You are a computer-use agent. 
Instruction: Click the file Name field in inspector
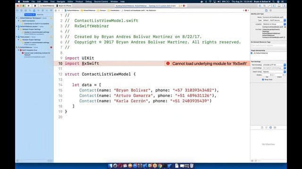pyautogui.click(x=274, y=17)
